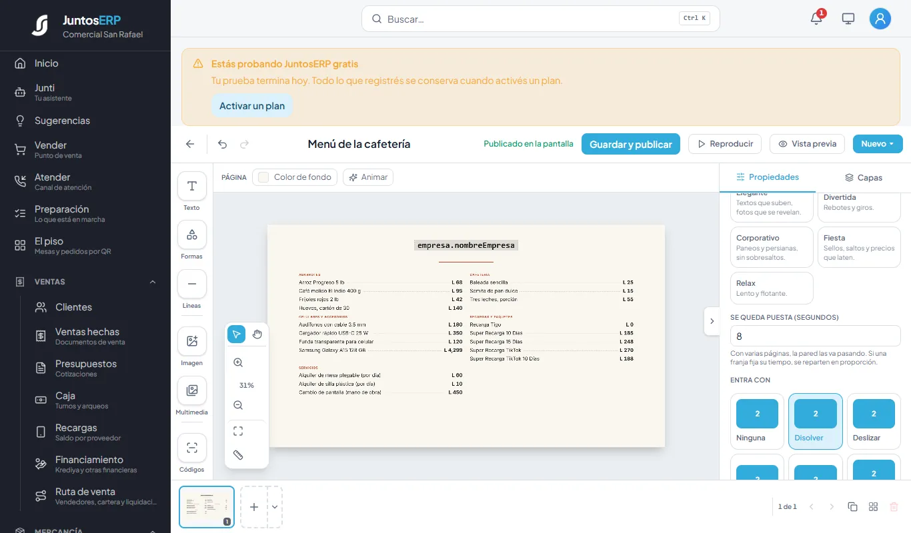Choose the Líneas tool
Image resolution: width=911 pixels, height=533 pixels.
click(192, 284)
